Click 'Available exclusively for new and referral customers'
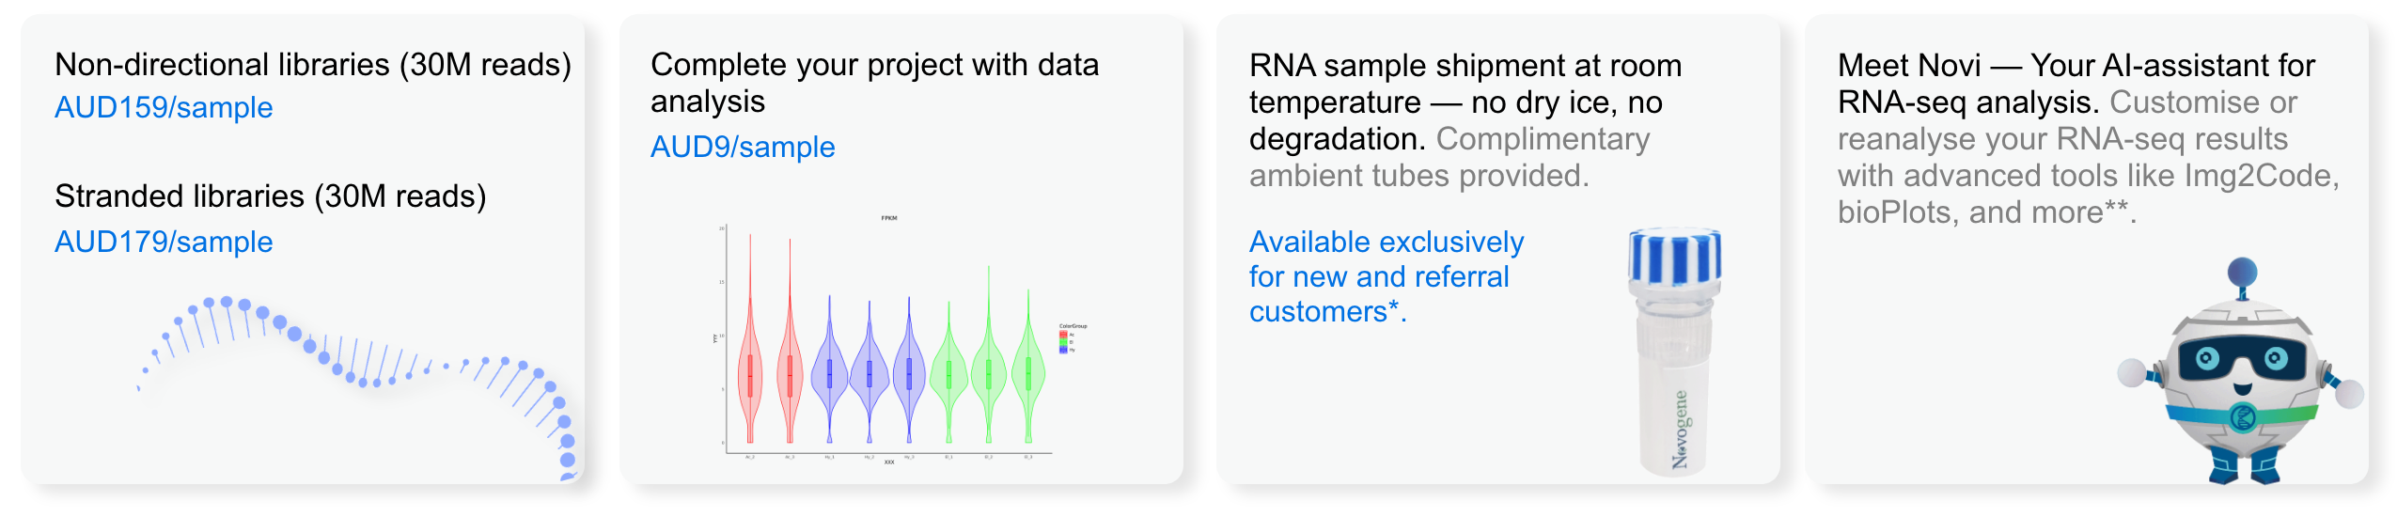 (1386, 276)
